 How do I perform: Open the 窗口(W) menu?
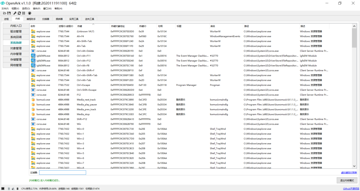pos(47,8)
